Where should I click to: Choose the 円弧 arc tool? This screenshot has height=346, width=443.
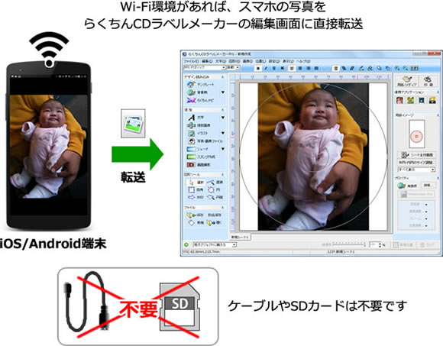click(215, 197)
